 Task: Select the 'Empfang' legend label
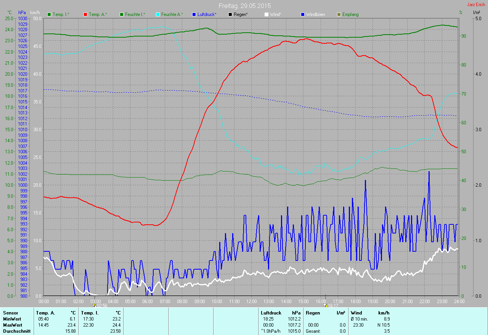tap(350, 14)
